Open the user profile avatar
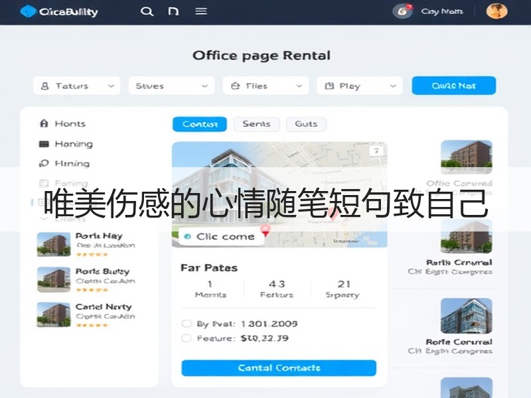531x398 pixels. point(496,11)
